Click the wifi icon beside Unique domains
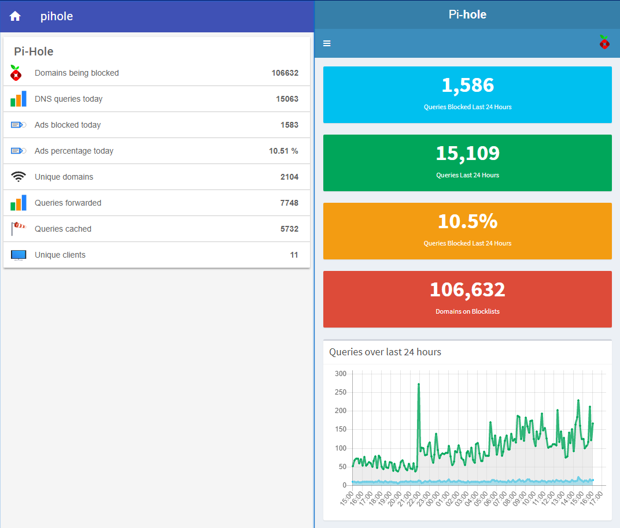The height and width of the screenshot is (528, 620). coord(19,177)
